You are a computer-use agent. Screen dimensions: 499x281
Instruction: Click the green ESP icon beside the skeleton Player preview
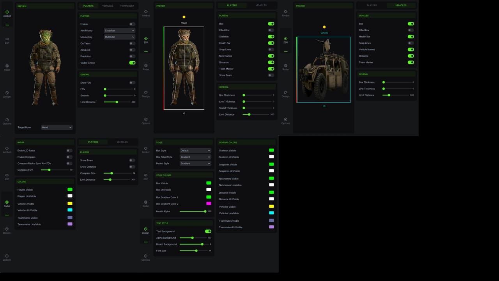click(x=146, y=39)
